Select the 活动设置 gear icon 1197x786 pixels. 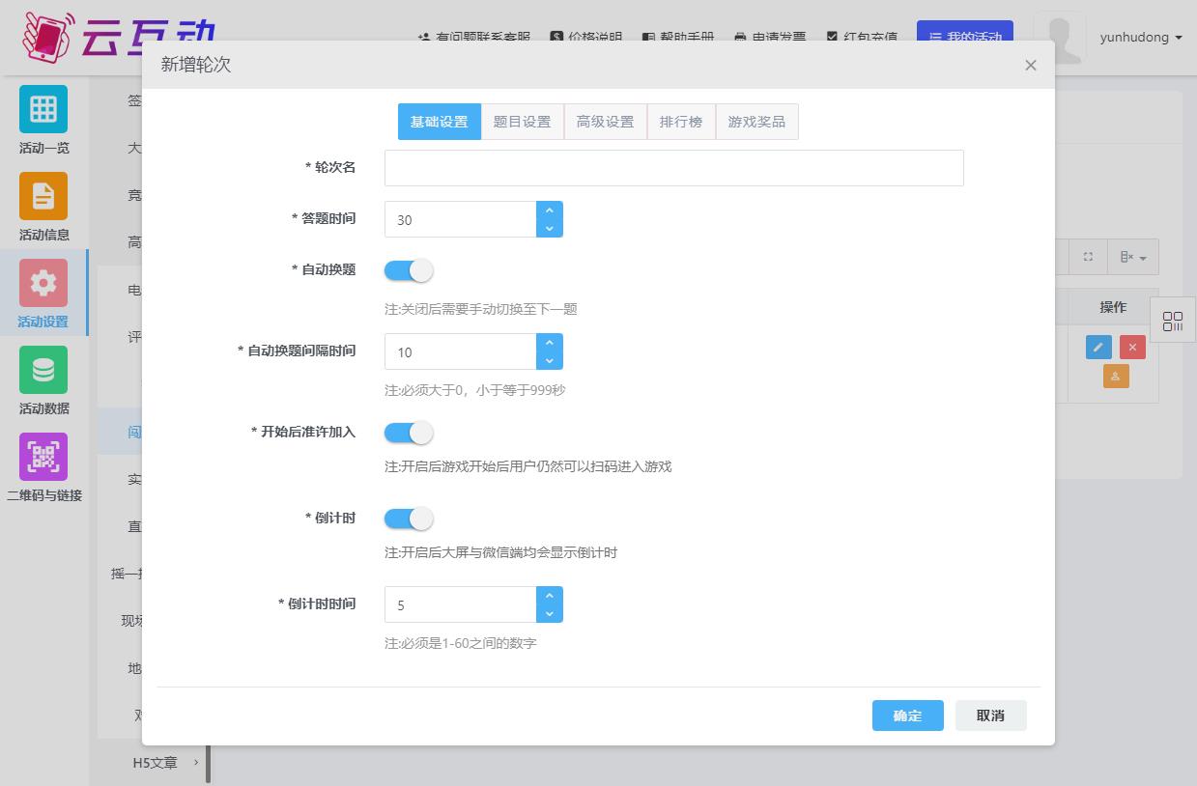pos(43,283)
